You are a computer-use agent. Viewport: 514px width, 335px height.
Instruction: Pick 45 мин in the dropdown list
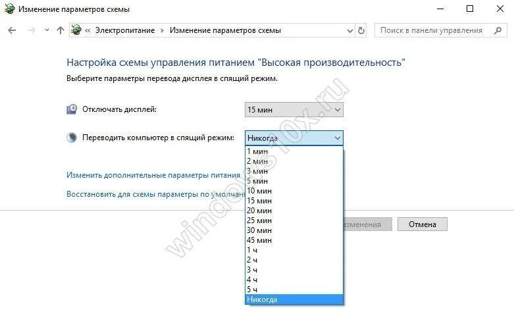click(294, 240)
